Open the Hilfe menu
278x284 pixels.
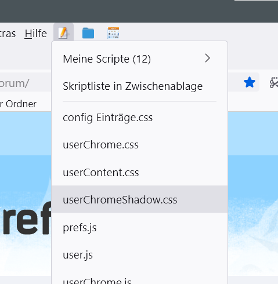coord(36,34)
